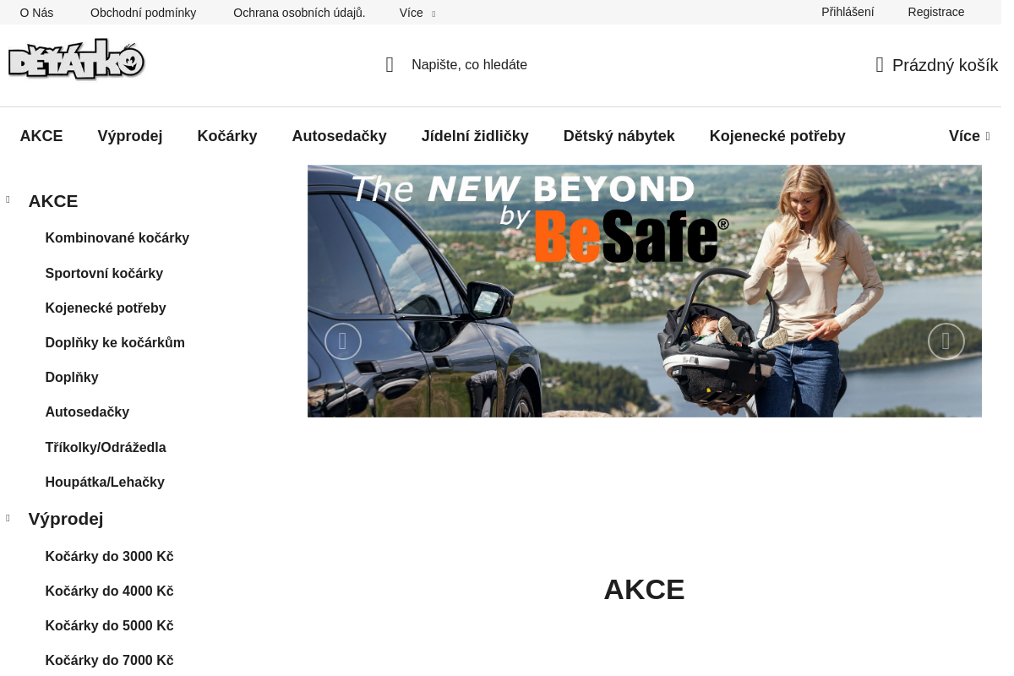
Task: Open the AKCE sidebar category heading
Action: [x=53, y=201]
